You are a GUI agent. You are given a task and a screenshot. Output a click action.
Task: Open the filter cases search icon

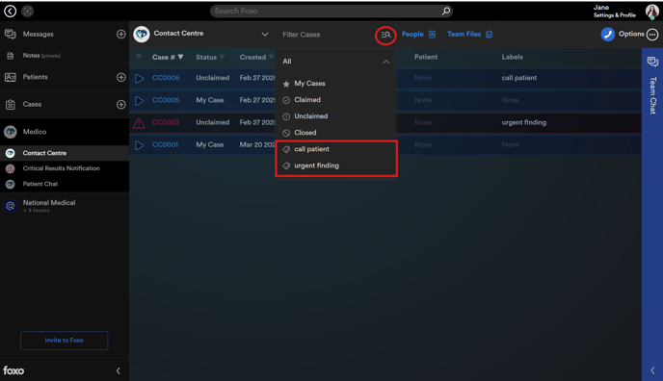(x=385, y=35)
